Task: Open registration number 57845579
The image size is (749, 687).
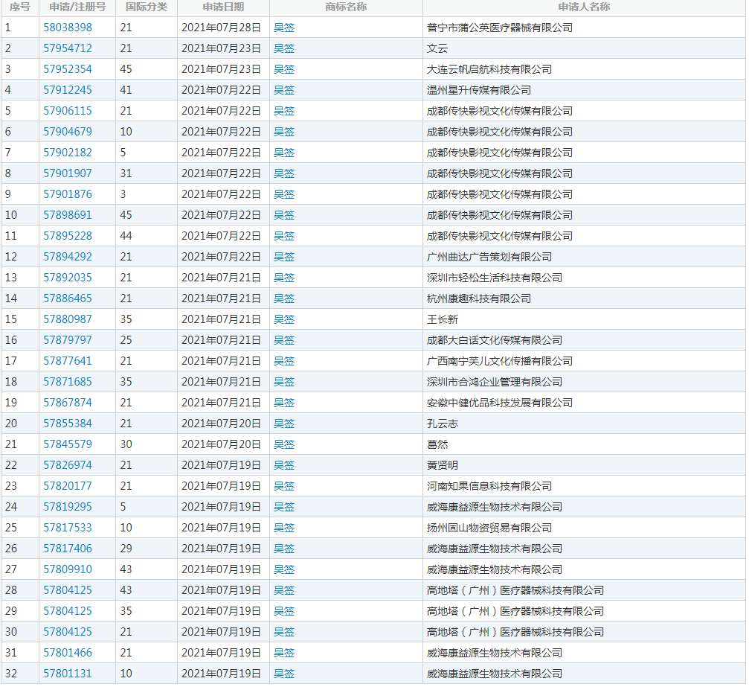Action: point(68,444)
